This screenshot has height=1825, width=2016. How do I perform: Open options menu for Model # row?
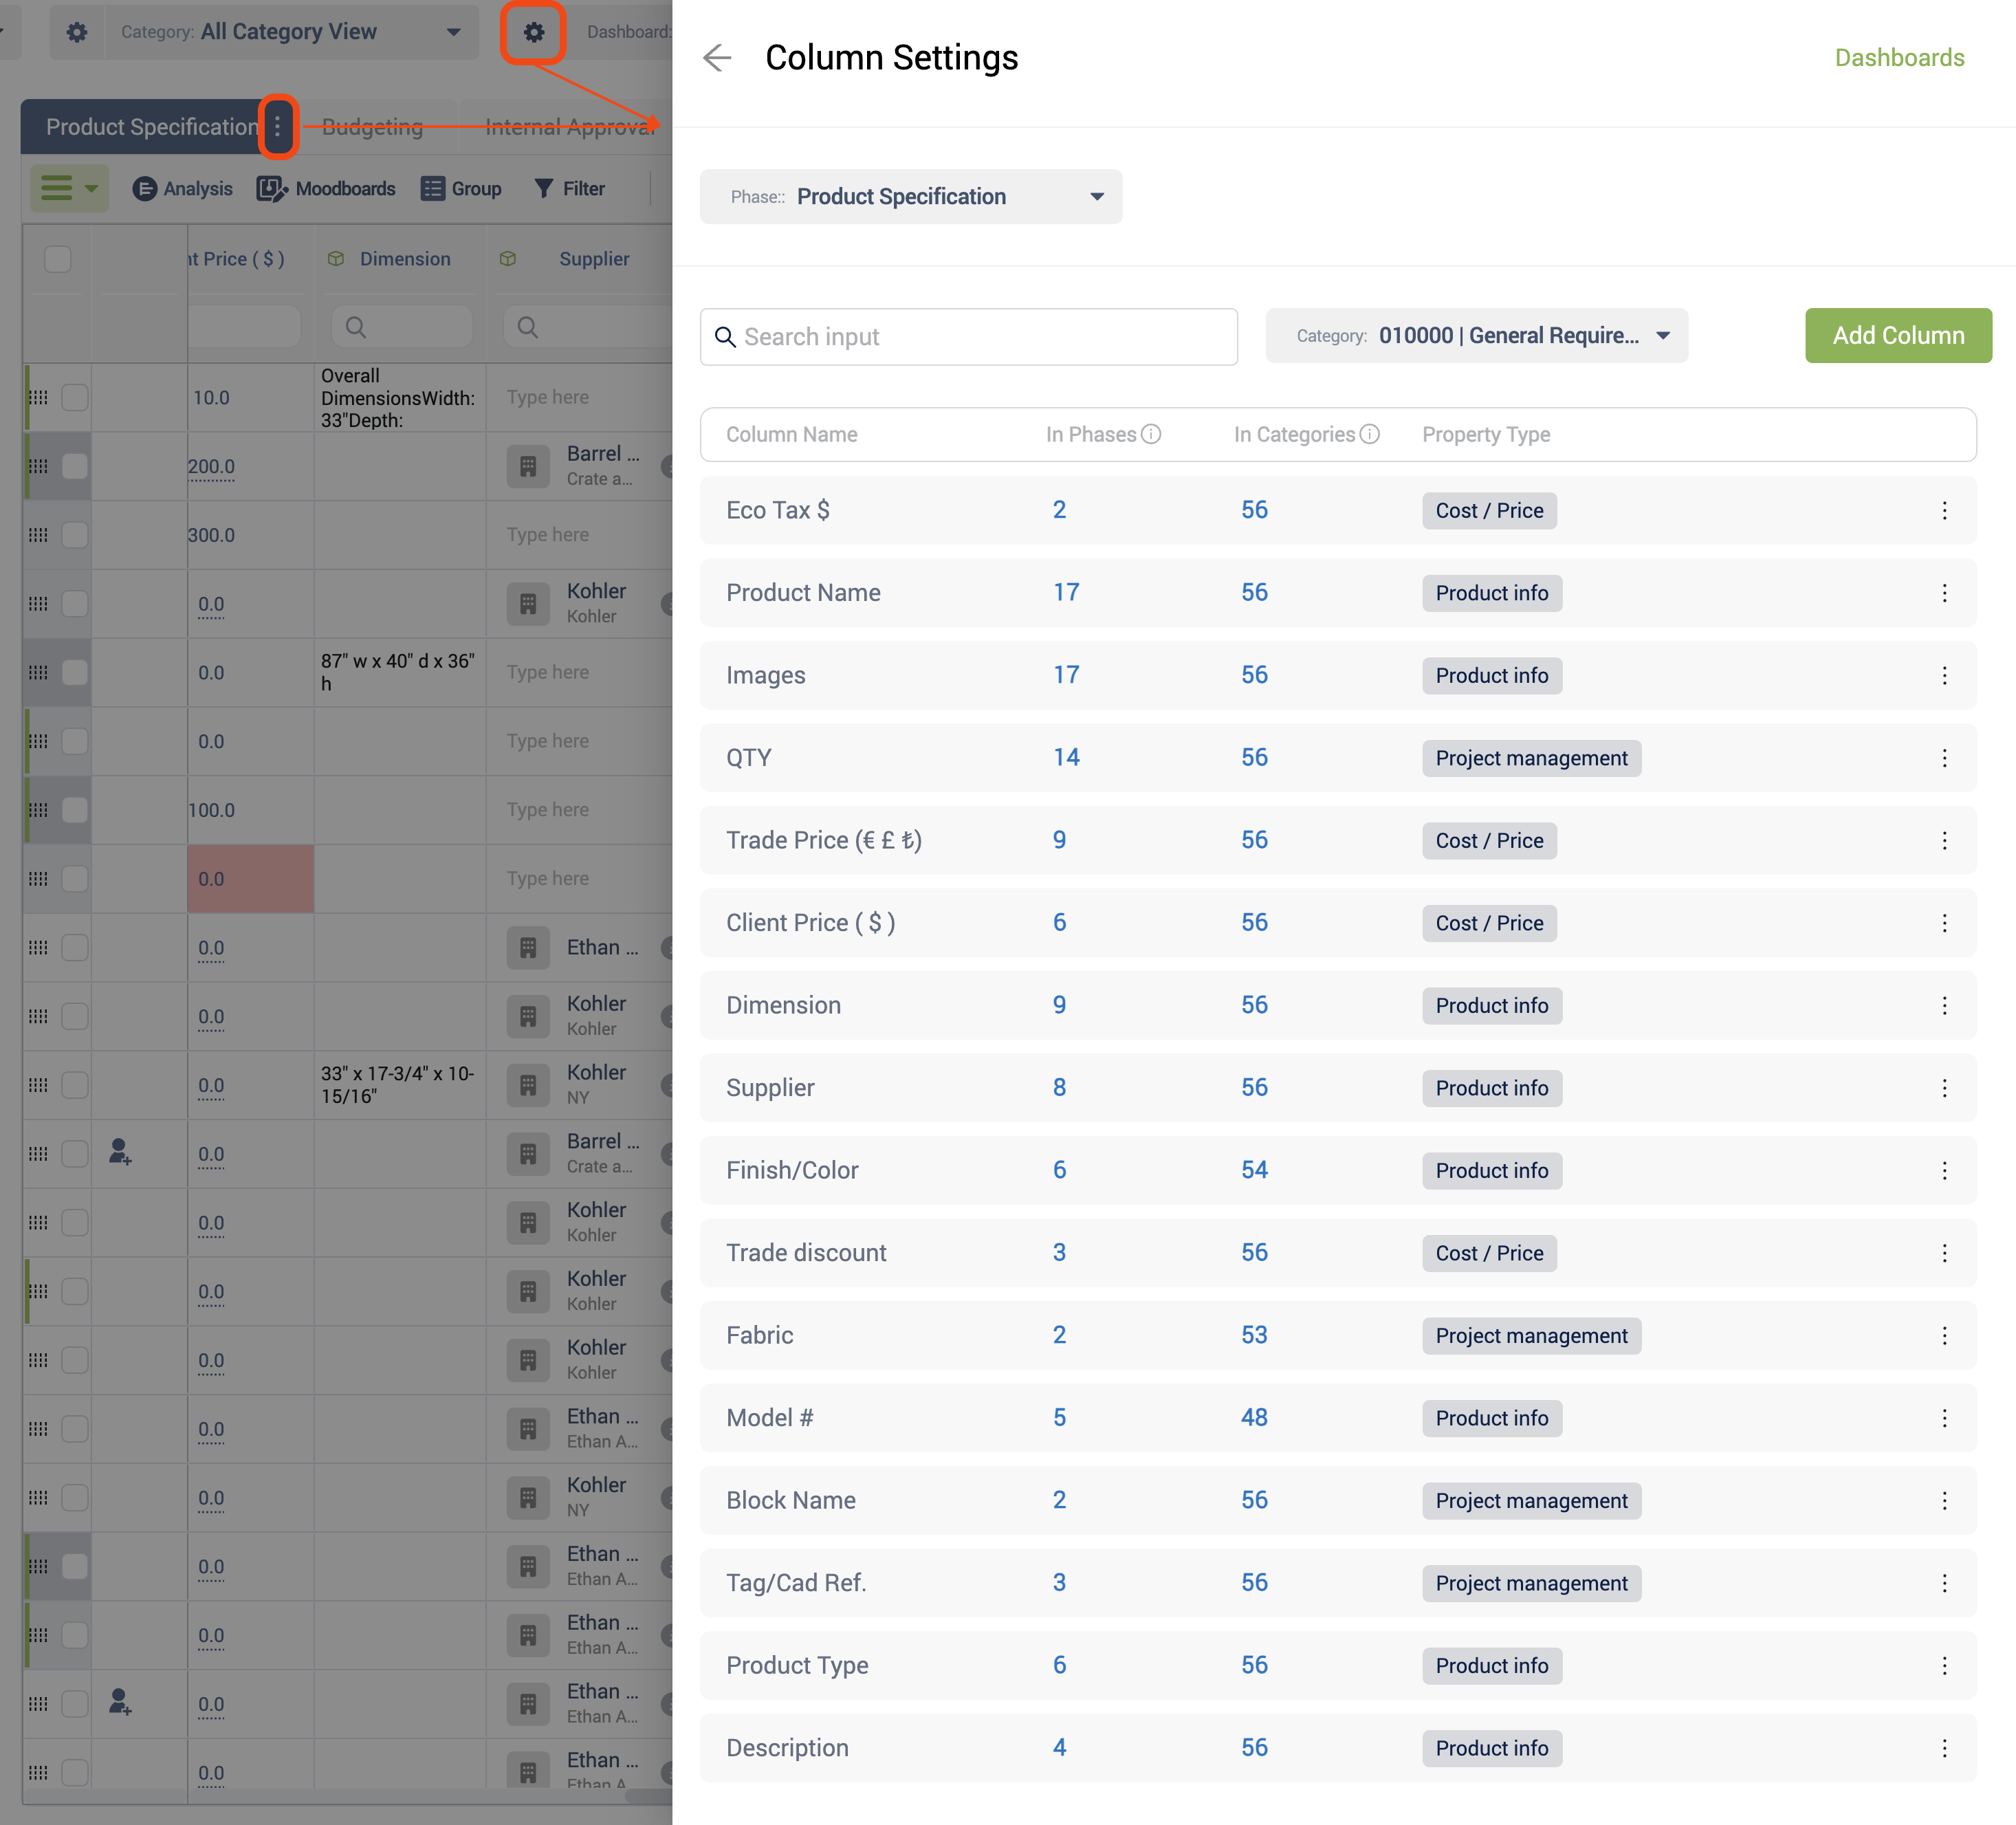[x=1944, y=1418]
